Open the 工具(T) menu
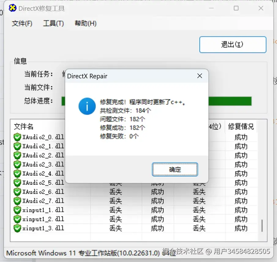277x262 pixels. (x=53, y=23)
